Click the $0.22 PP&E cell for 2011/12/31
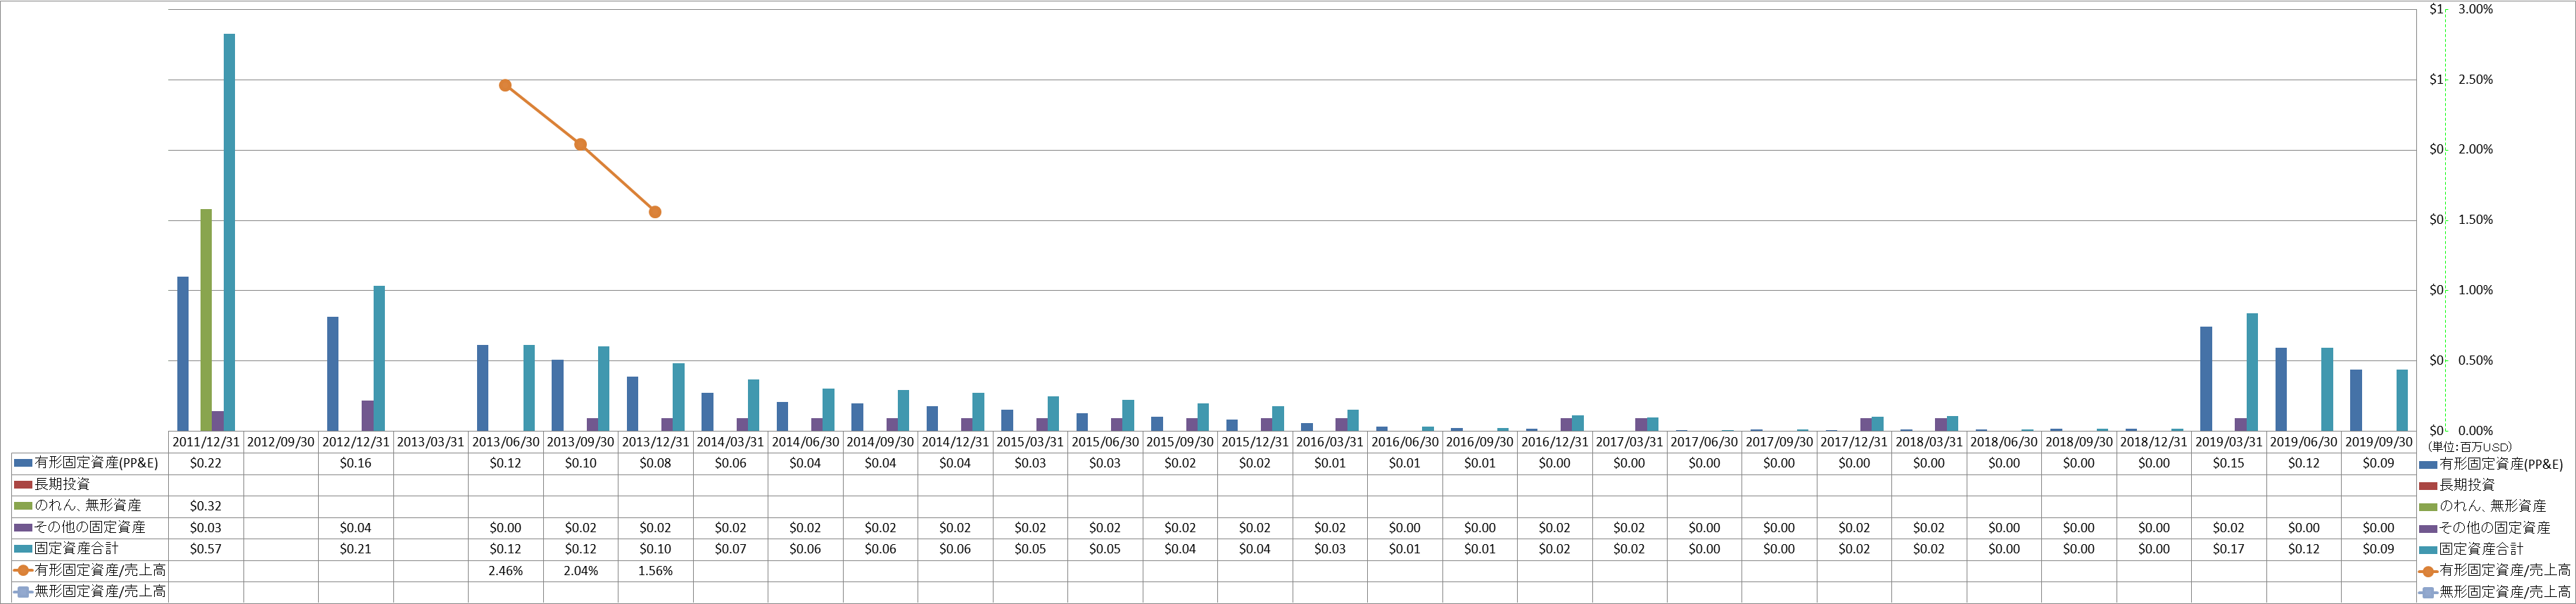 (x=206, y=464)
